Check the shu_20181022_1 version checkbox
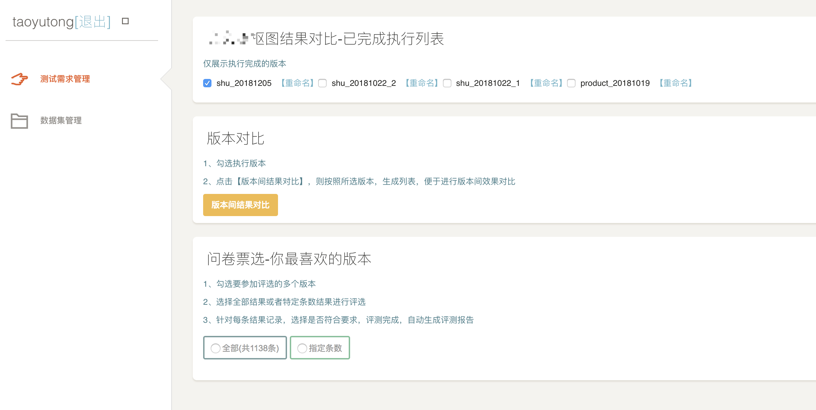Screen dimensions: 816x410 (x=447, y=83)
